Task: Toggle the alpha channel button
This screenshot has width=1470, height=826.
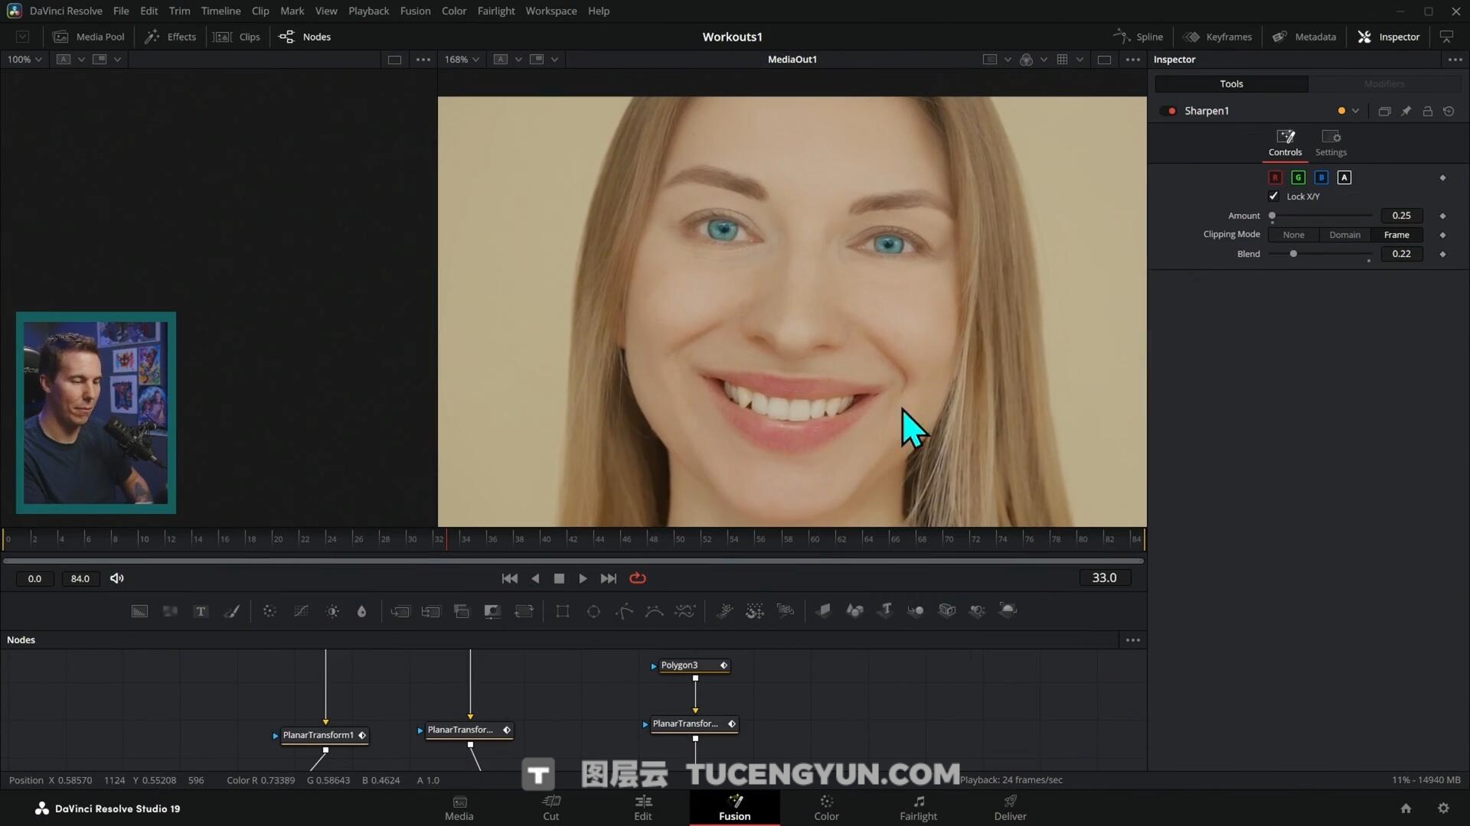Action: pos(1344,177)
